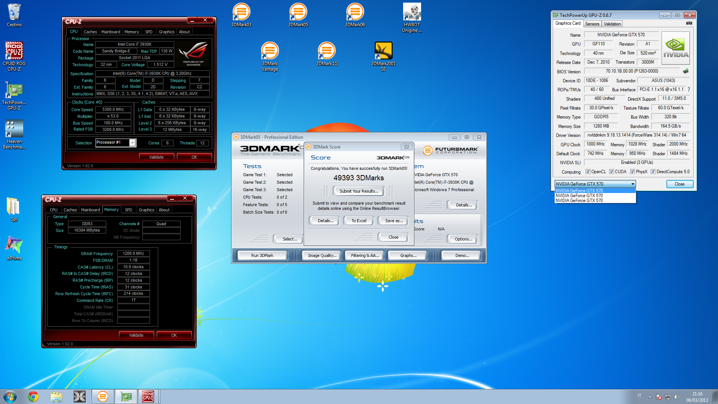This screenshot has width=718, height=404.
Task: Switch to the SPD tab in upper CPU-Z
Action: 148,32
